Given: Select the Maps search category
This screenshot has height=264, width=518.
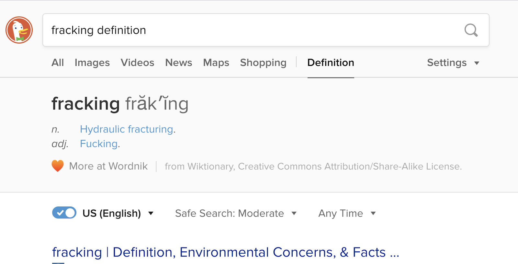Looking at the screenshot, I should click(216, 63).
